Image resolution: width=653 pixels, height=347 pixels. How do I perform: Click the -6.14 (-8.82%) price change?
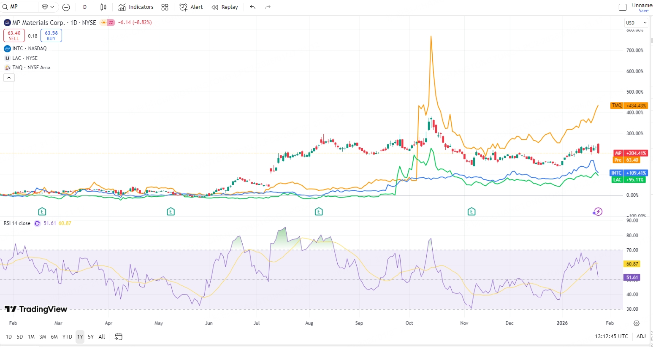[x=135, y=22]
